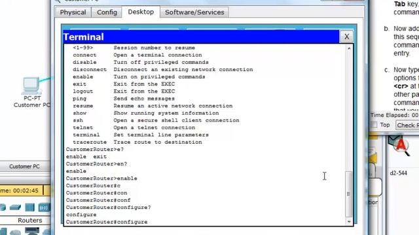Click the hub category icon in device panel
Viewport: 419px width, 235px height.
(29, 208)
